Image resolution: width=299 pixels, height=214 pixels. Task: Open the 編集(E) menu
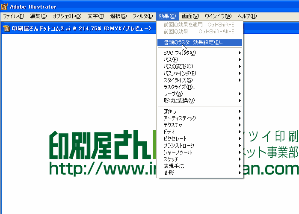(x=38, y=16)
